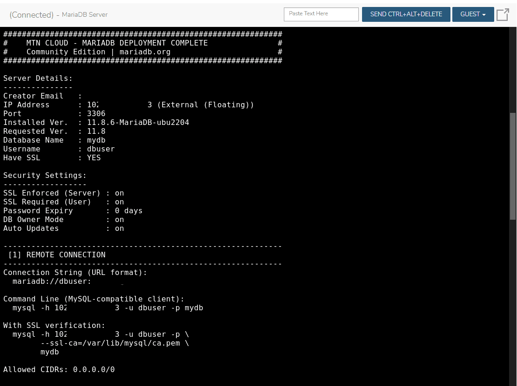
Task: Click the 'SSL Enforced (Server)' line
Action: [64, 193]
